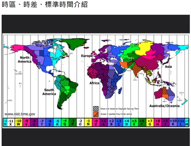This screenshot has height=146, width=191.
Task: Select the +7 G yellow zone cell
Action: point(150,122)
